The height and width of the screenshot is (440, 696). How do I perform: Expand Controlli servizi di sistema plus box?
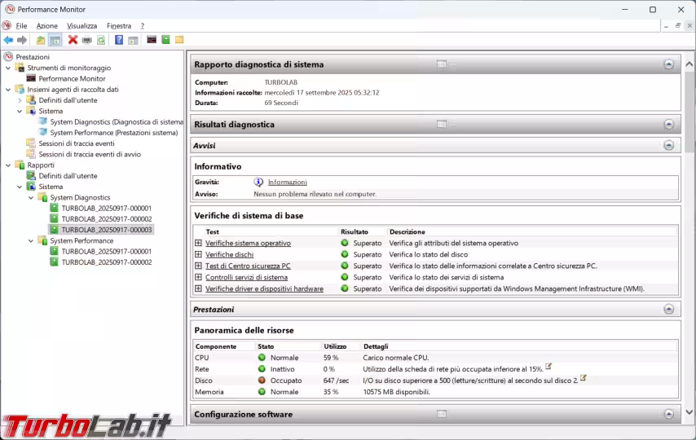pos(198,277)
